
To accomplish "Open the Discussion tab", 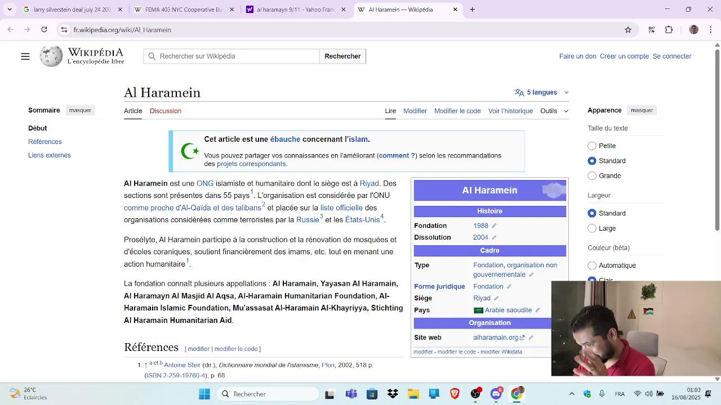I will (x=166, y=111).
